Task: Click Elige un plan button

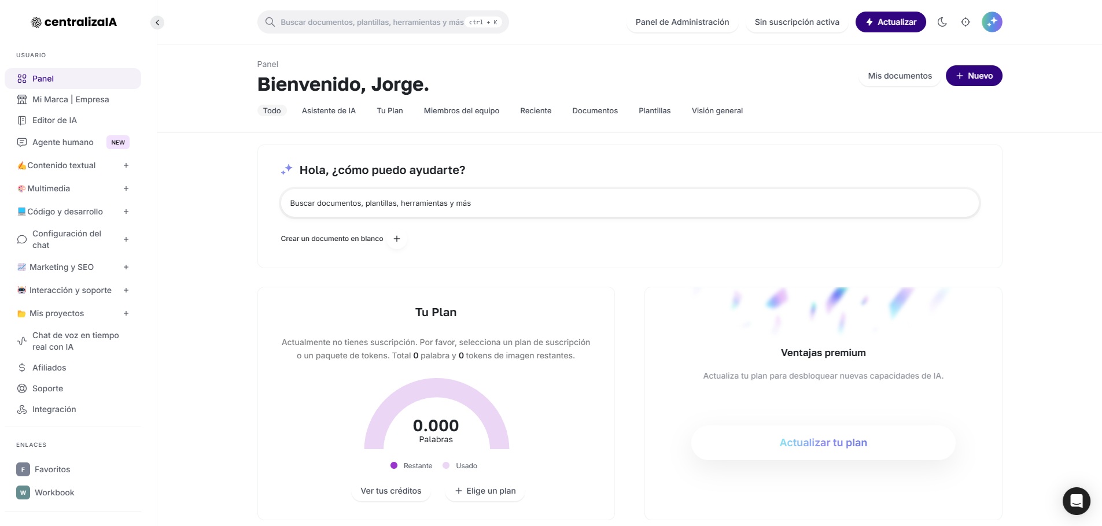Action: 485,491
